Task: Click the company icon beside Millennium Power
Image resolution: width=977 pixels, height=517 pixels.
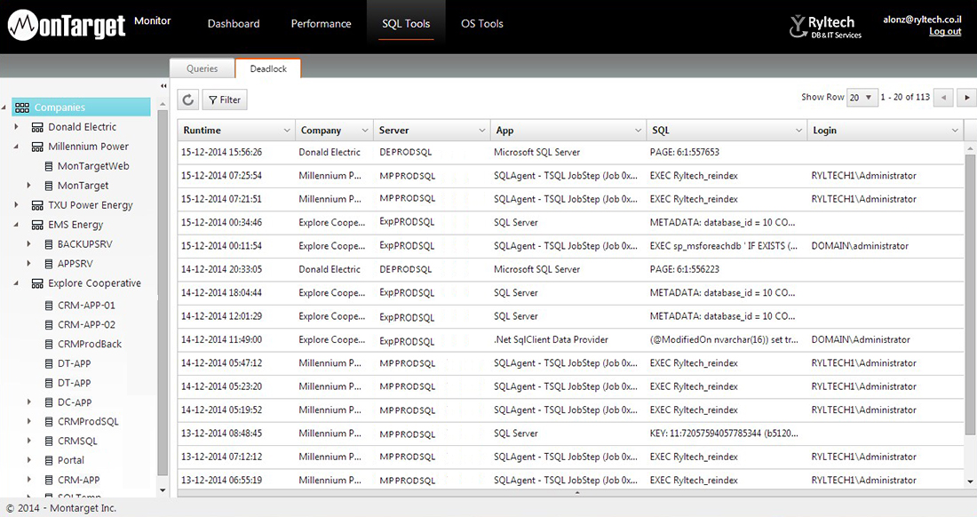Action: pyautogui.click(x=37, y=147)
